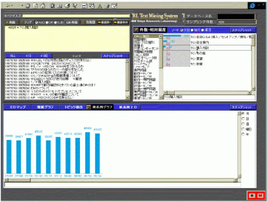The image size is (267, 202).
Task: Go back using the browser back arrow
Action: [8, 6]
